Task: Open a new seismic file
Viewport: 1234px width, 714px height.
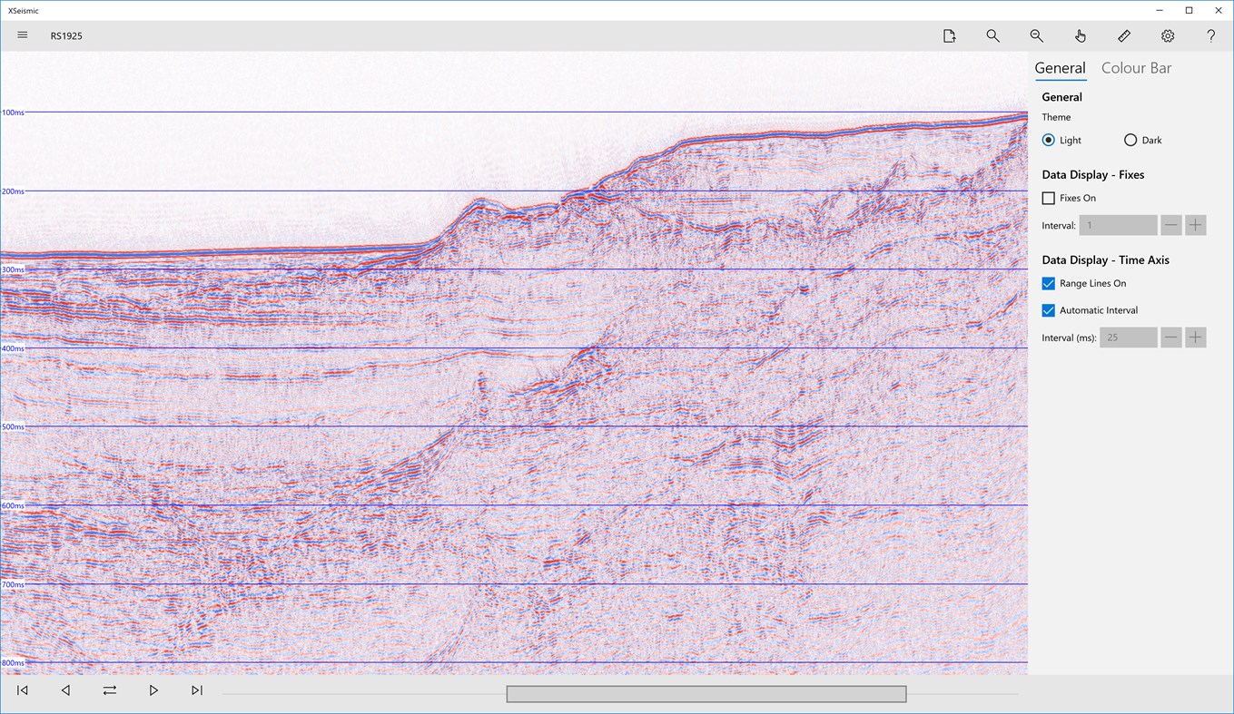Action: 949,35
